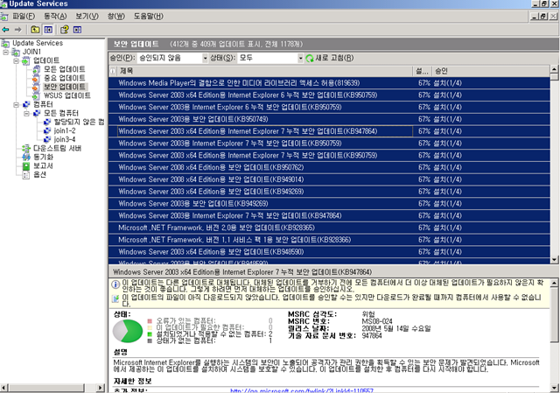
Task: Click the Back arrow toolbar icon
Action: coord(6,30)
